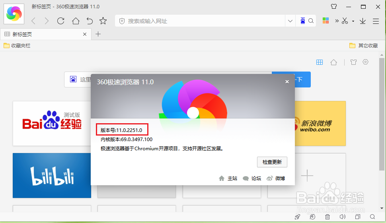386x223 pixels.
Task: Click the page vertical scrollbar
Action: [382, 114]
